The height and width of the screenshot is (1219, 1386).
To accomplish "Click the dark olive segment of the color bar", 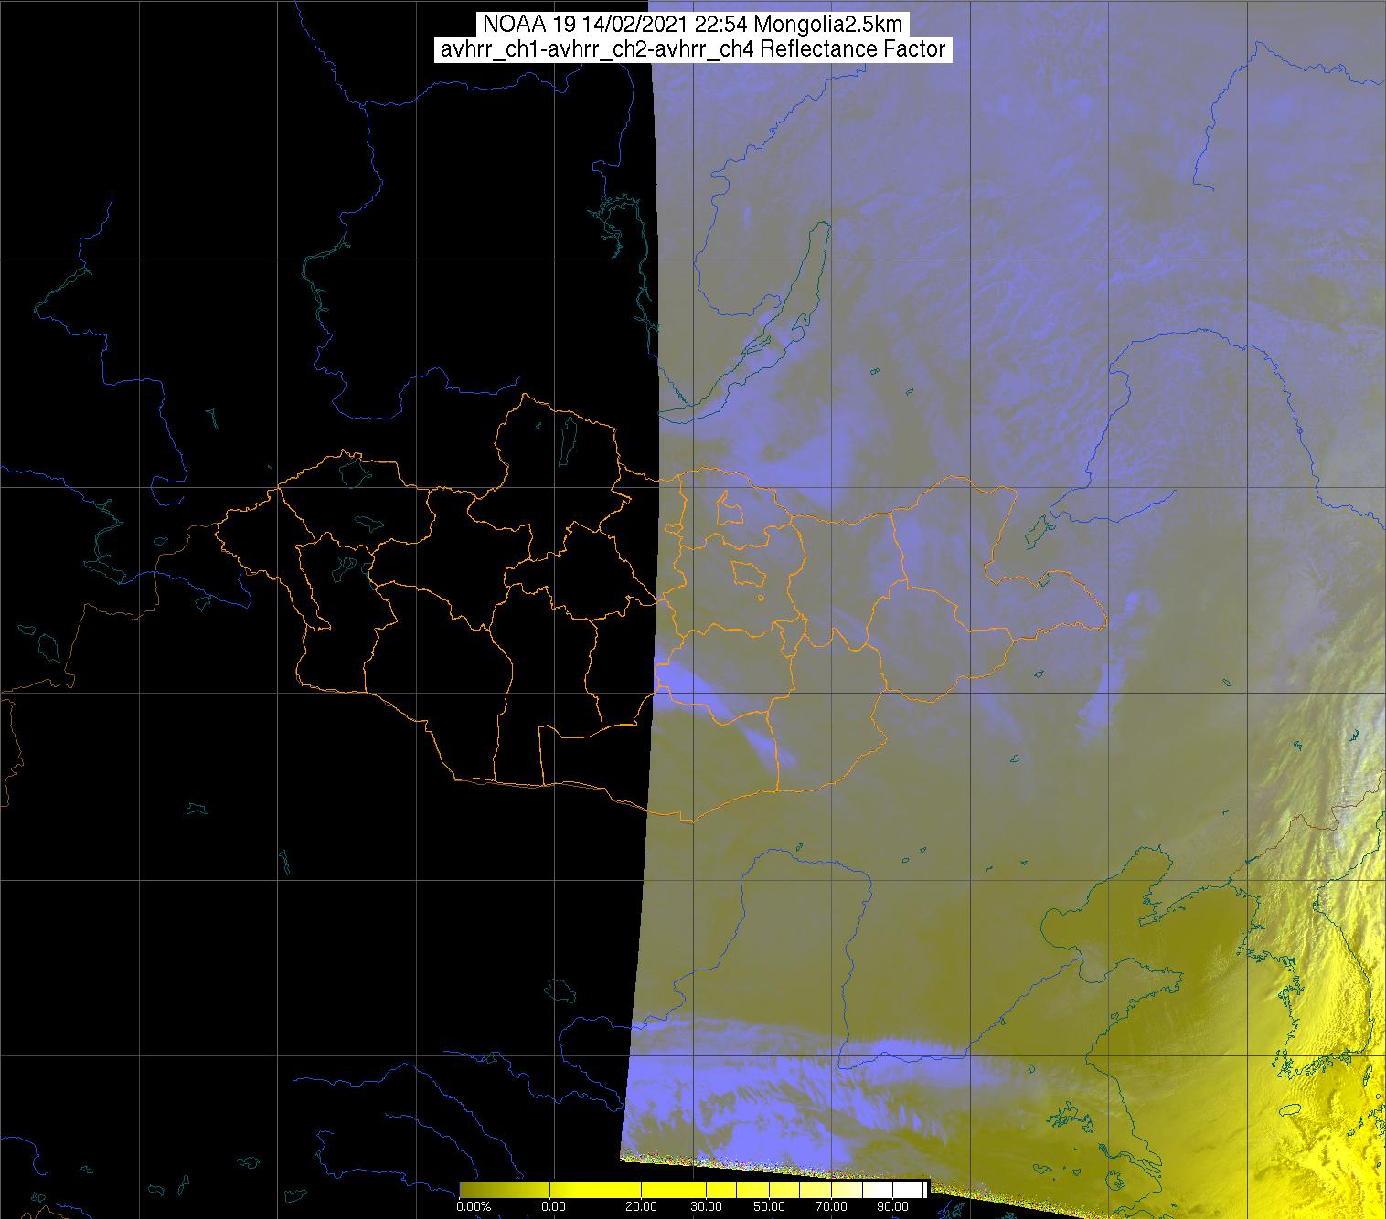I will tap(505, 1190).
